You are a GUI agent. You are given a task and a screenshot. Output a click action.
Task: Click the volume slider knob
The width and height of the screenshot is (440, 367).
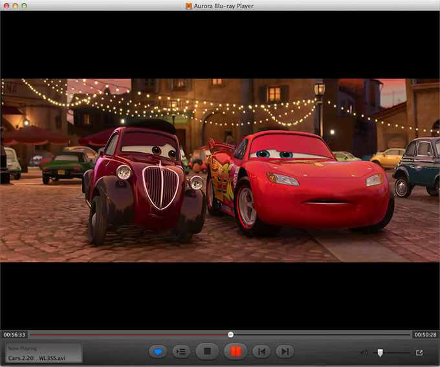click(380, 353)
